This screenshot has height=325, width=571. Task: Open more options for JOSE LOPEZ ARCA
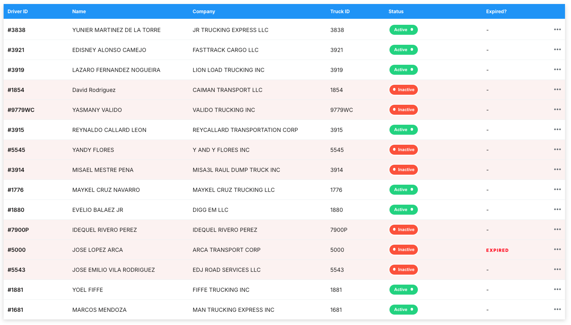click(557, 249)
